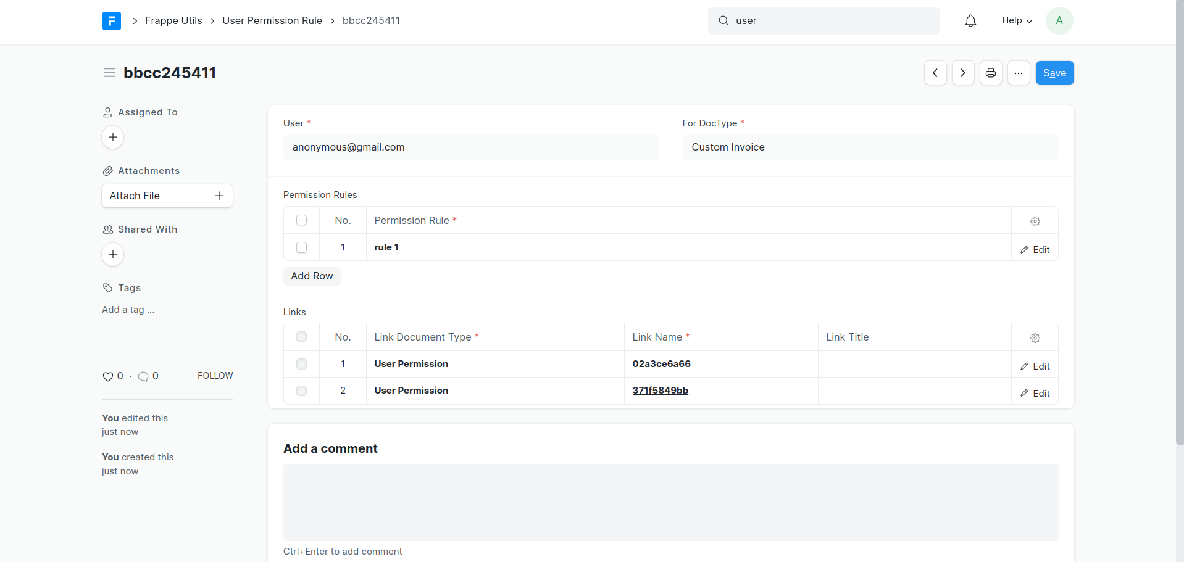Viewport: 1184px width, 562px height.
Task: Open the three-dot more actions menu
Action: [x=1019, y=73]
